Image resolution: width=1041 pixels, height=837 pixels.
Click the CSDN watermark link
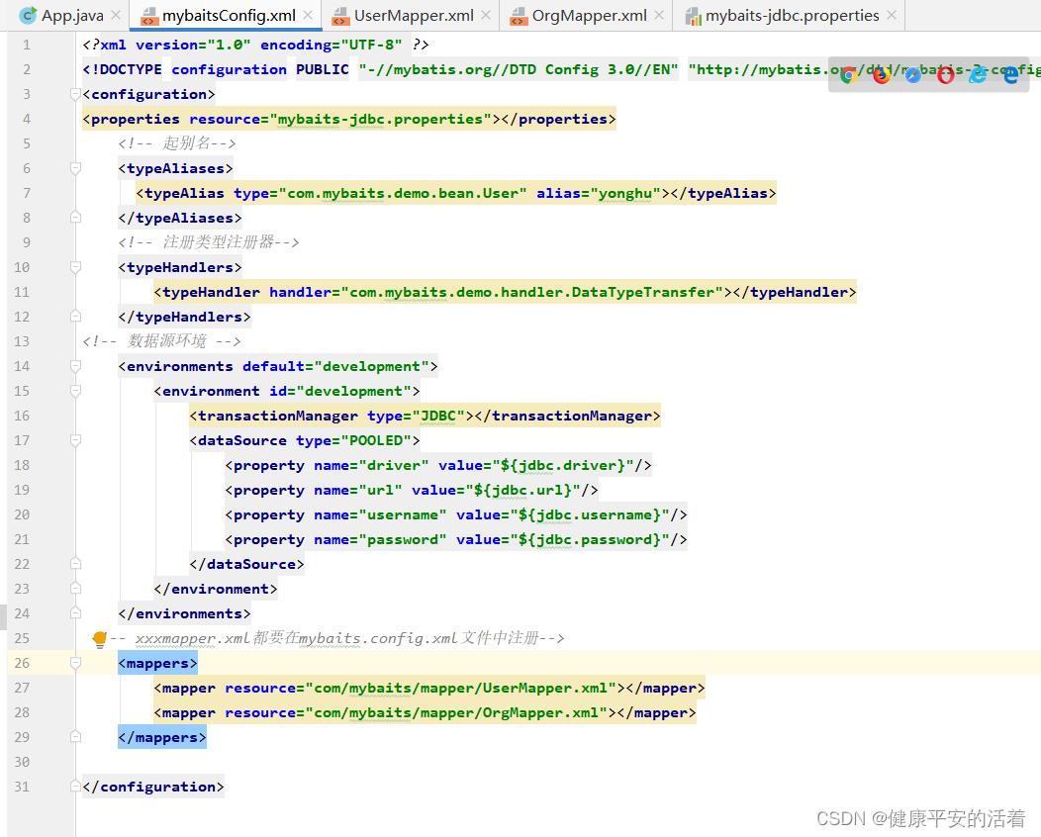tap(919, 818)
